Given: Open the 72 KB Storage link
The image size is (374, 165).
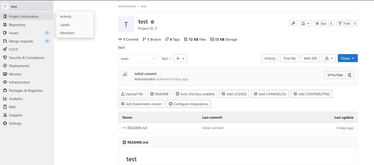Looking at the screenshot, I should [x=224, y=39].
